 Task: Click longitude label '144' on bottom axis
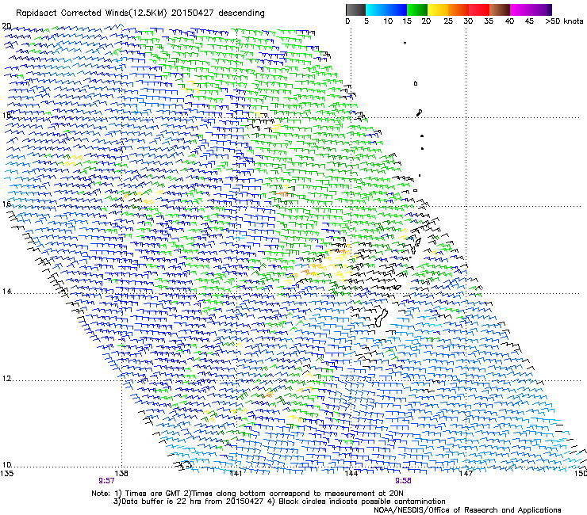click(351, 474)
